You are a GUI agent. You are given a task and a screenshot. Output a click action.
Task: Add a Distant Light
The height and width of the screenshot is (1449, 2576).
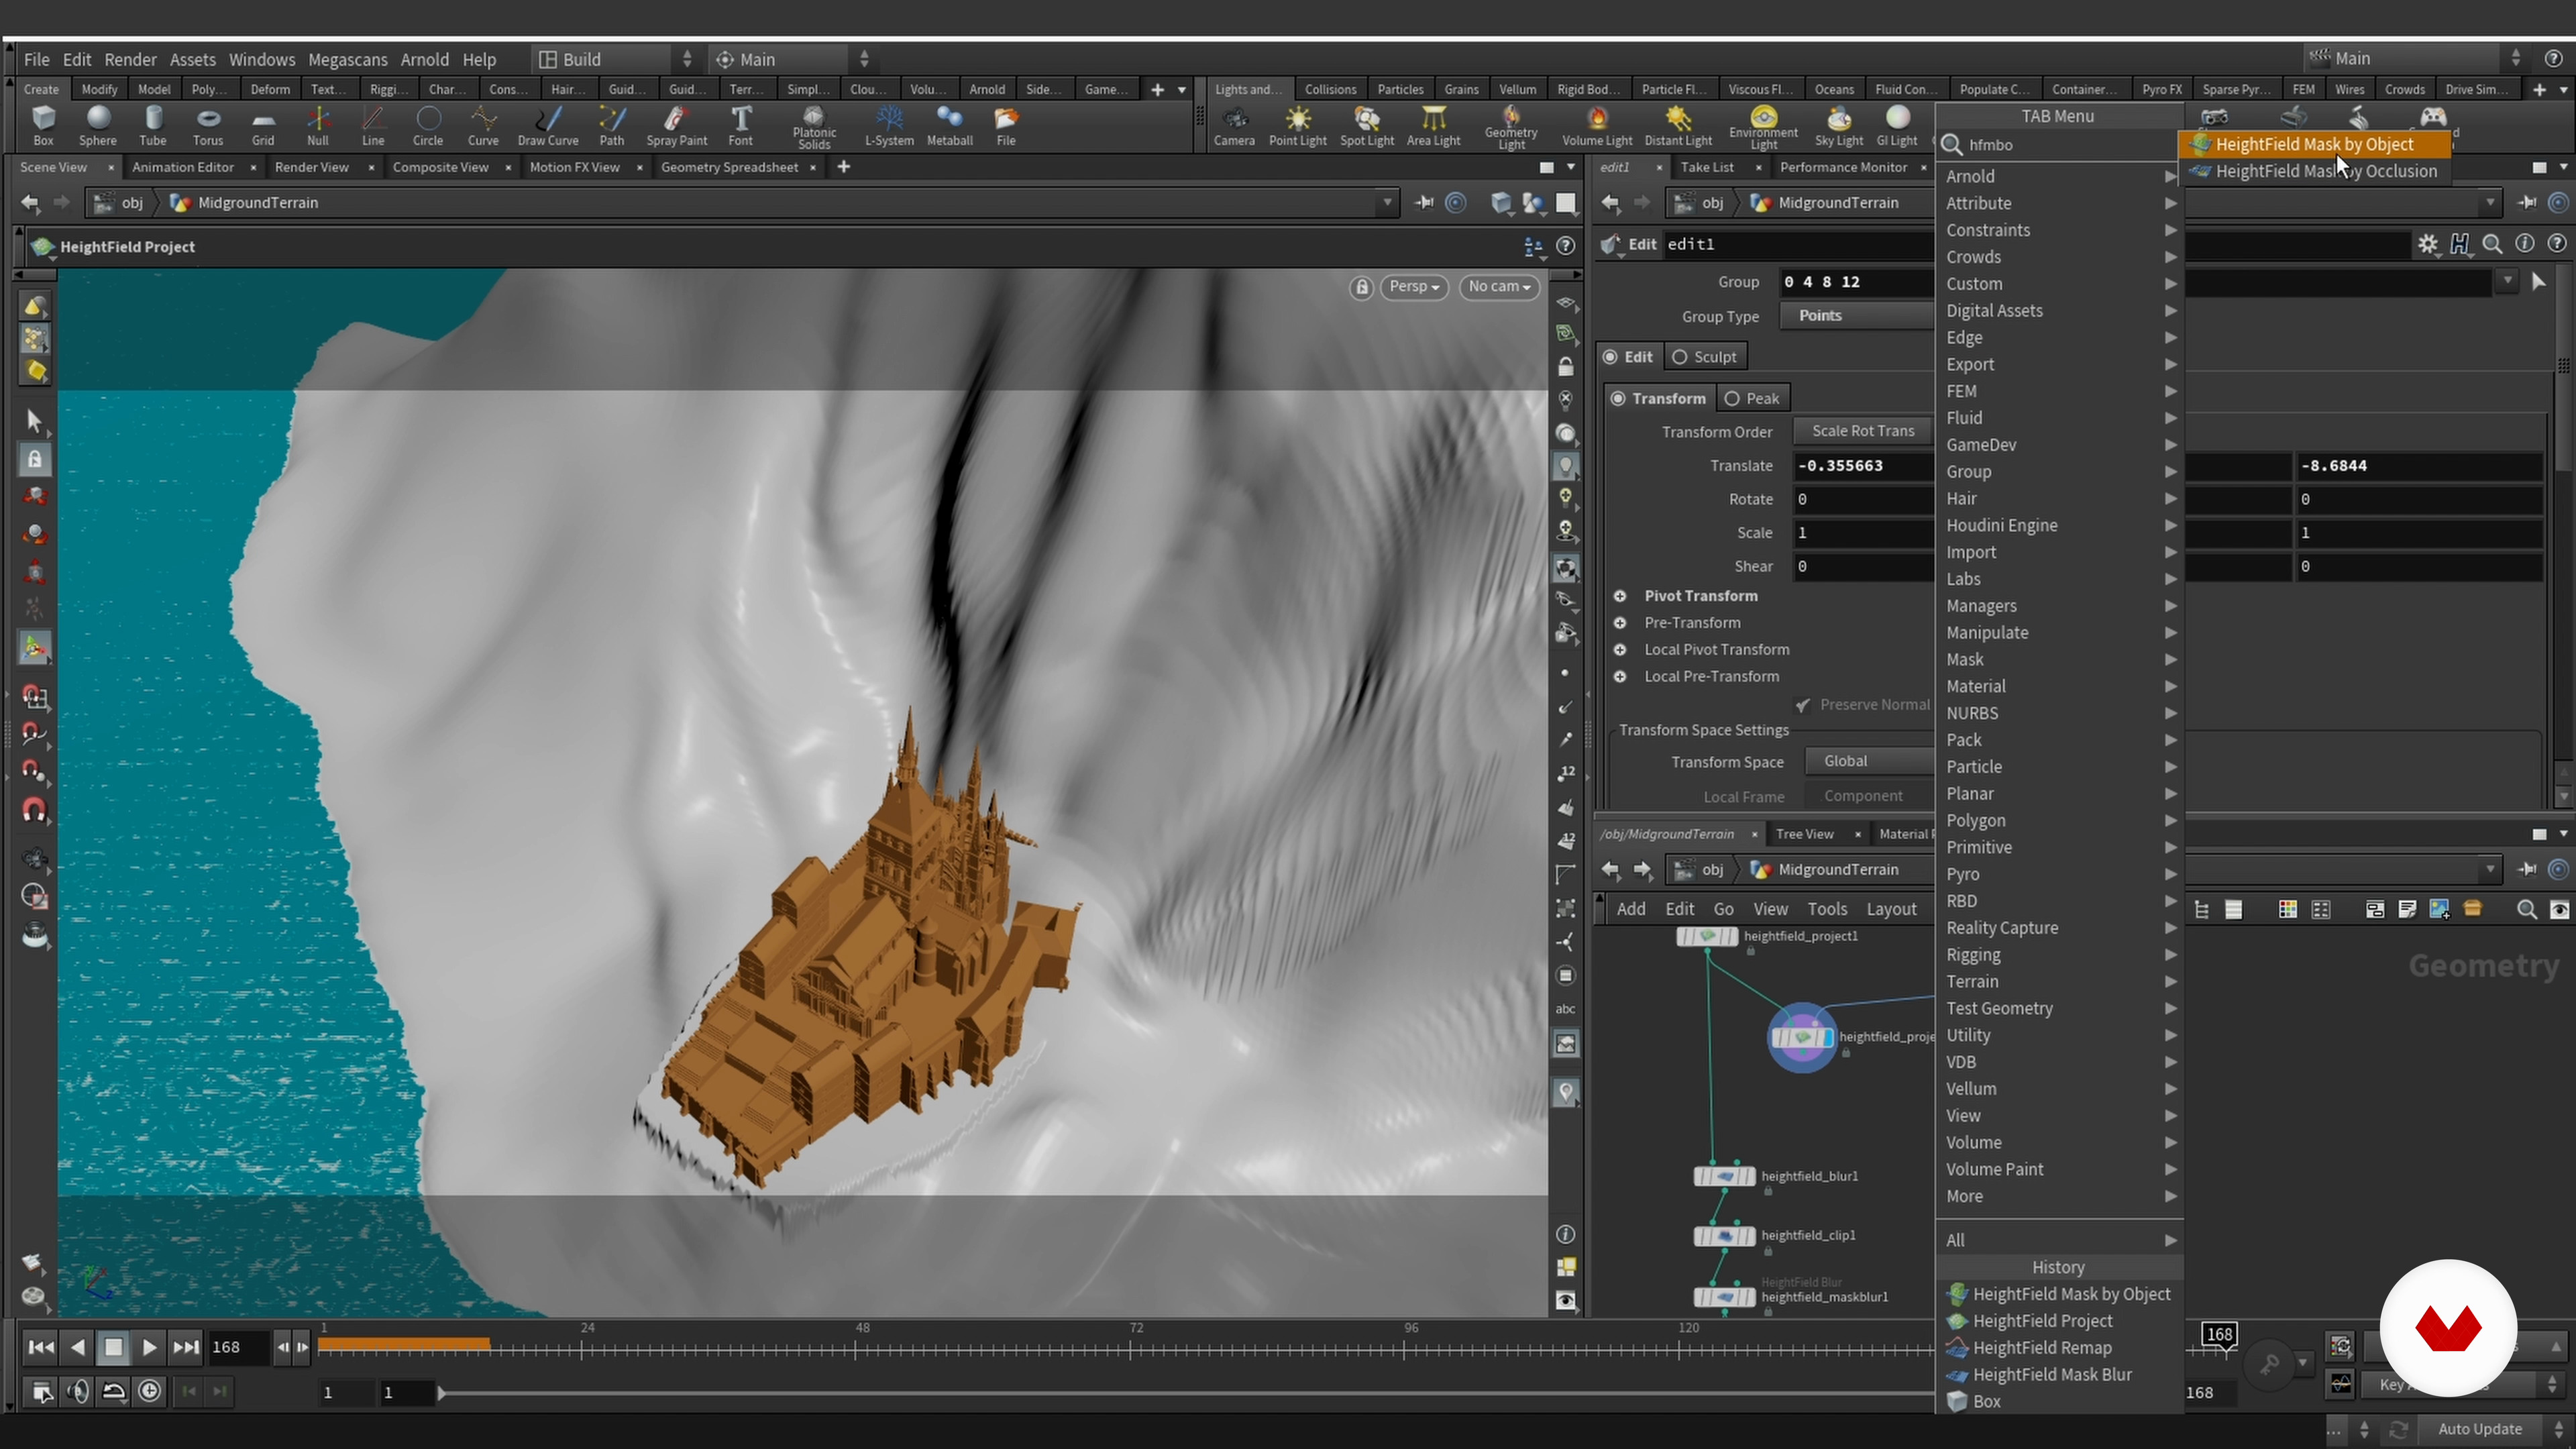[x=1678, y=126]
